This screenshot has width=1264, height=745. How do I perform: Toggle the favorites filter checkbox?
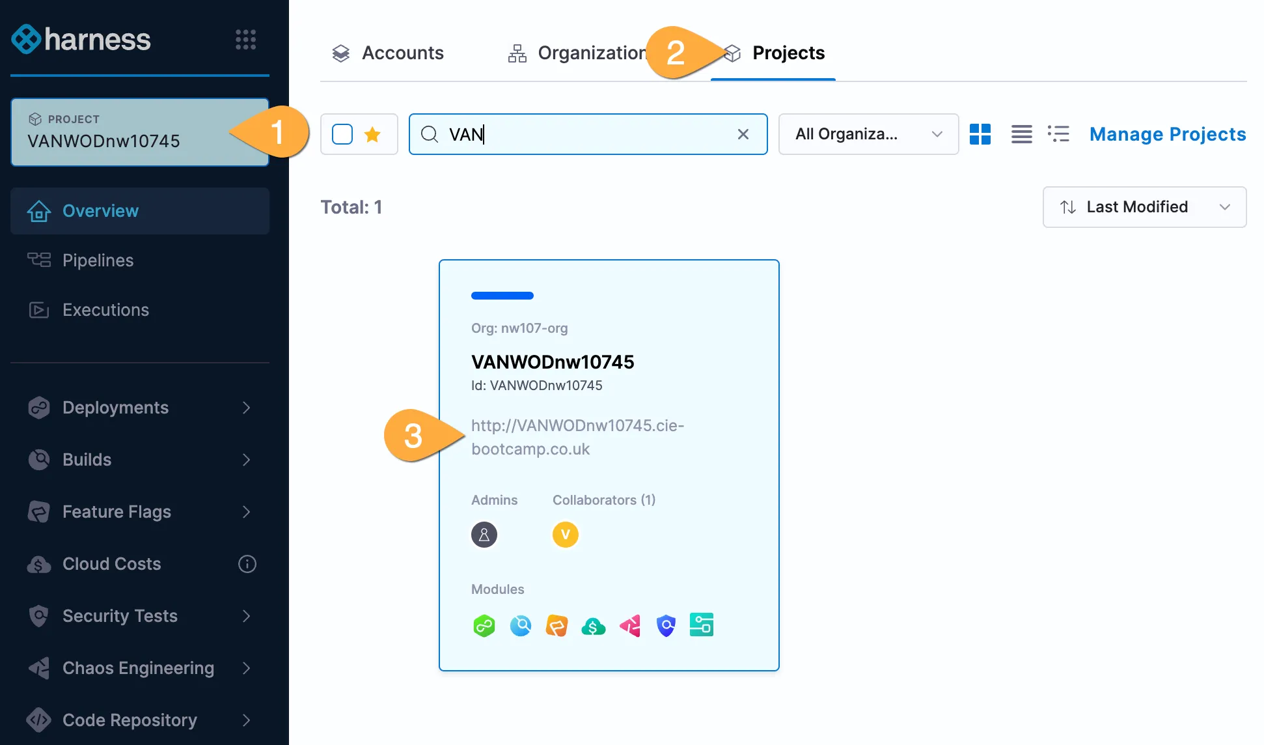[342, 134]
